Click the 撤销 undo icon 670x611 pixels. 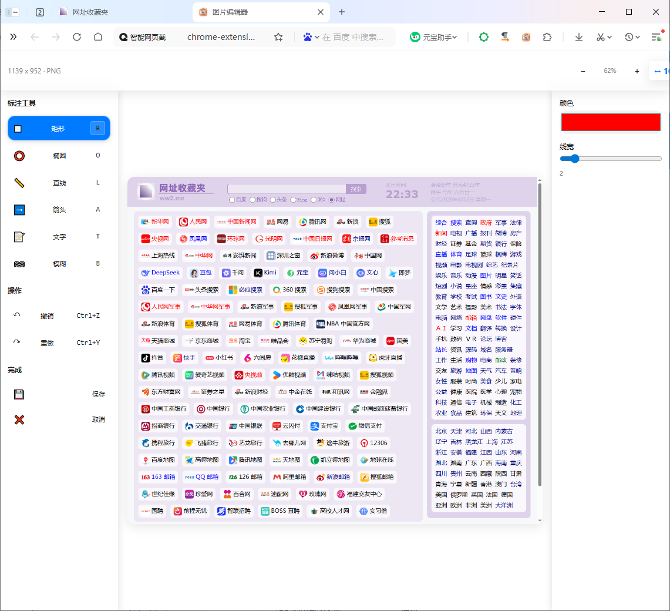click(x=17, y=315)
